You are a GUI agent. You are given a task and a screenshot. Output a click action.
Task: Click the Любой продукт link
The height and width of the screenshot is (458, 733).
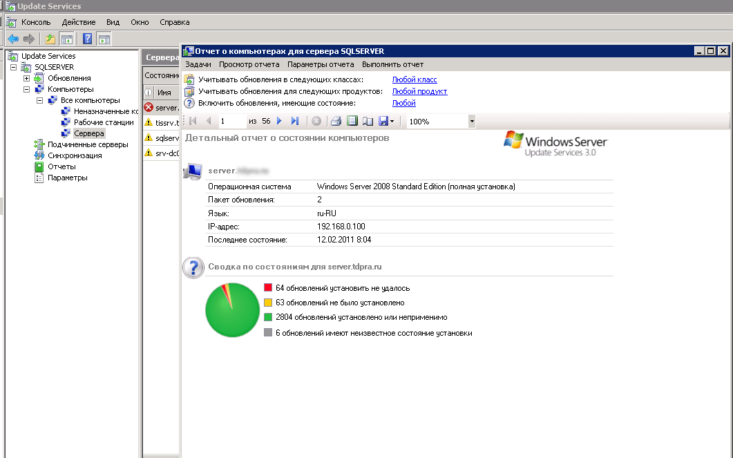pyautogui.click(x=419, y=91)
